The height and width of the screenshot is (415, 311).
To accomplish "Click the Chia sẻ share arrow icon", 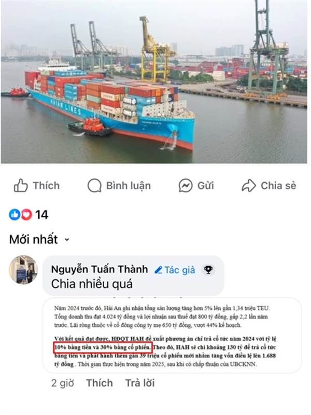I will click(x=249, y=186).
